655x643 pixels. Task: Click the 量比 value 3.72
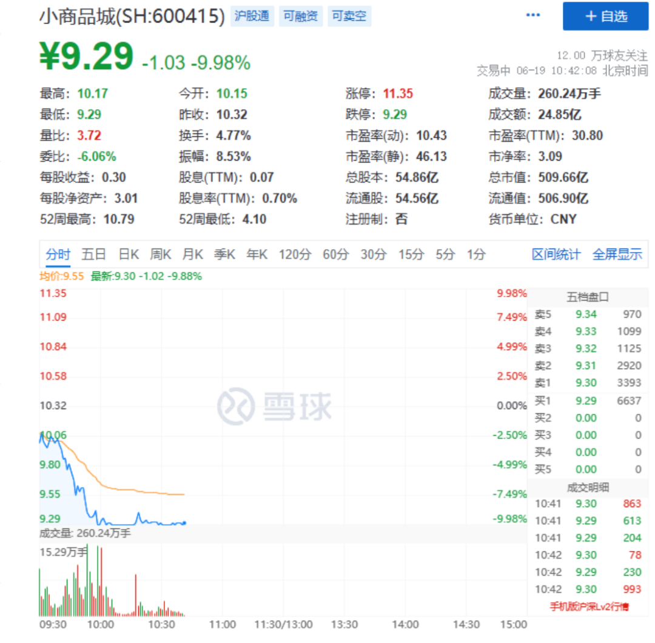pyautogui.click(x=89, y=135)
